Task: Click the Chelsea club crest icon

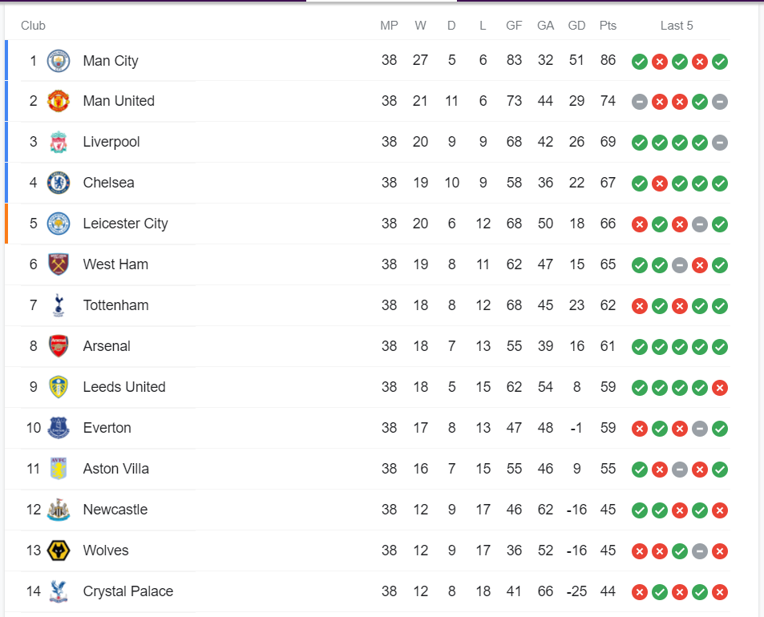Action: (59, 183)
